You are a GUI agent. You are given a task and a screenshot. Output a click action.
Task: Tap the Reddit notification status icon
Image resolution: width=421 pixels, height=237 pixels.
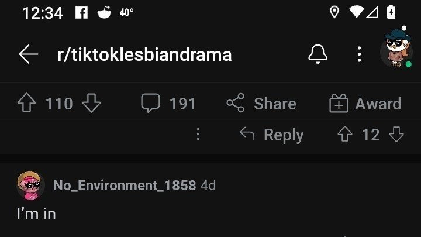(104, 12)
